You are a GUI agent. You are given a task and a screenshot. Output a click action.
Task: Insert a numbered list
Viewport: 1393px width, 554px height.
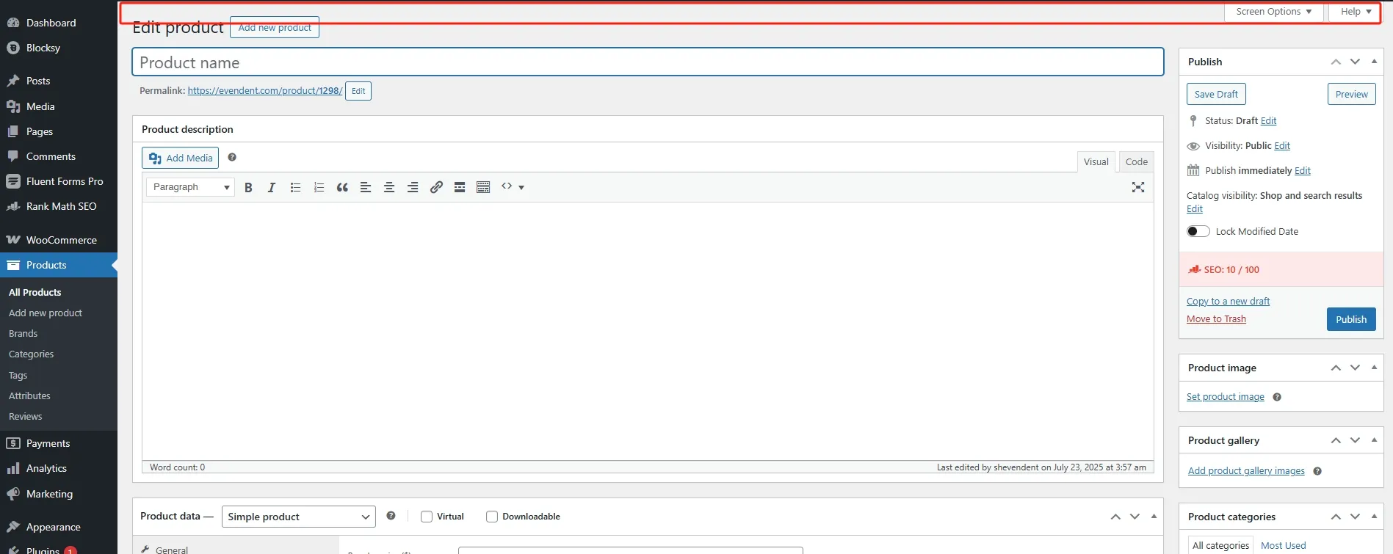(x=319, y=187)
